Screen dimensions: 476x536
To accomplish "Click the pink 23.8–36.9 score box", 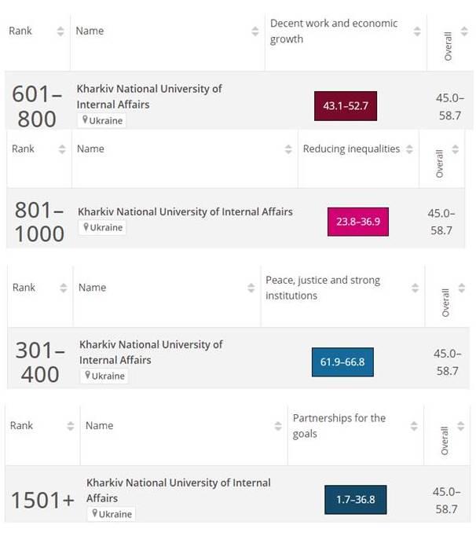I will [357, 222].
